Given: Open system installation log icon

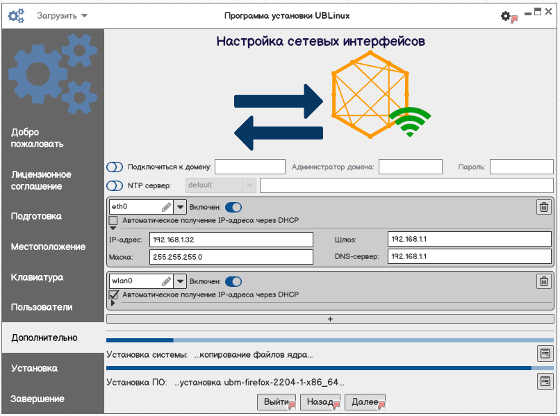Looking at the screenshot, I should pos(545,353).
